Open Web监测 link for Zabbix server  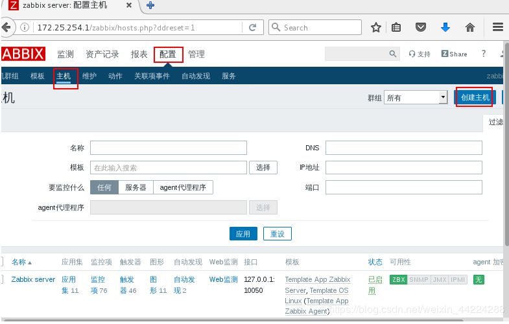(x=223, y=279)
